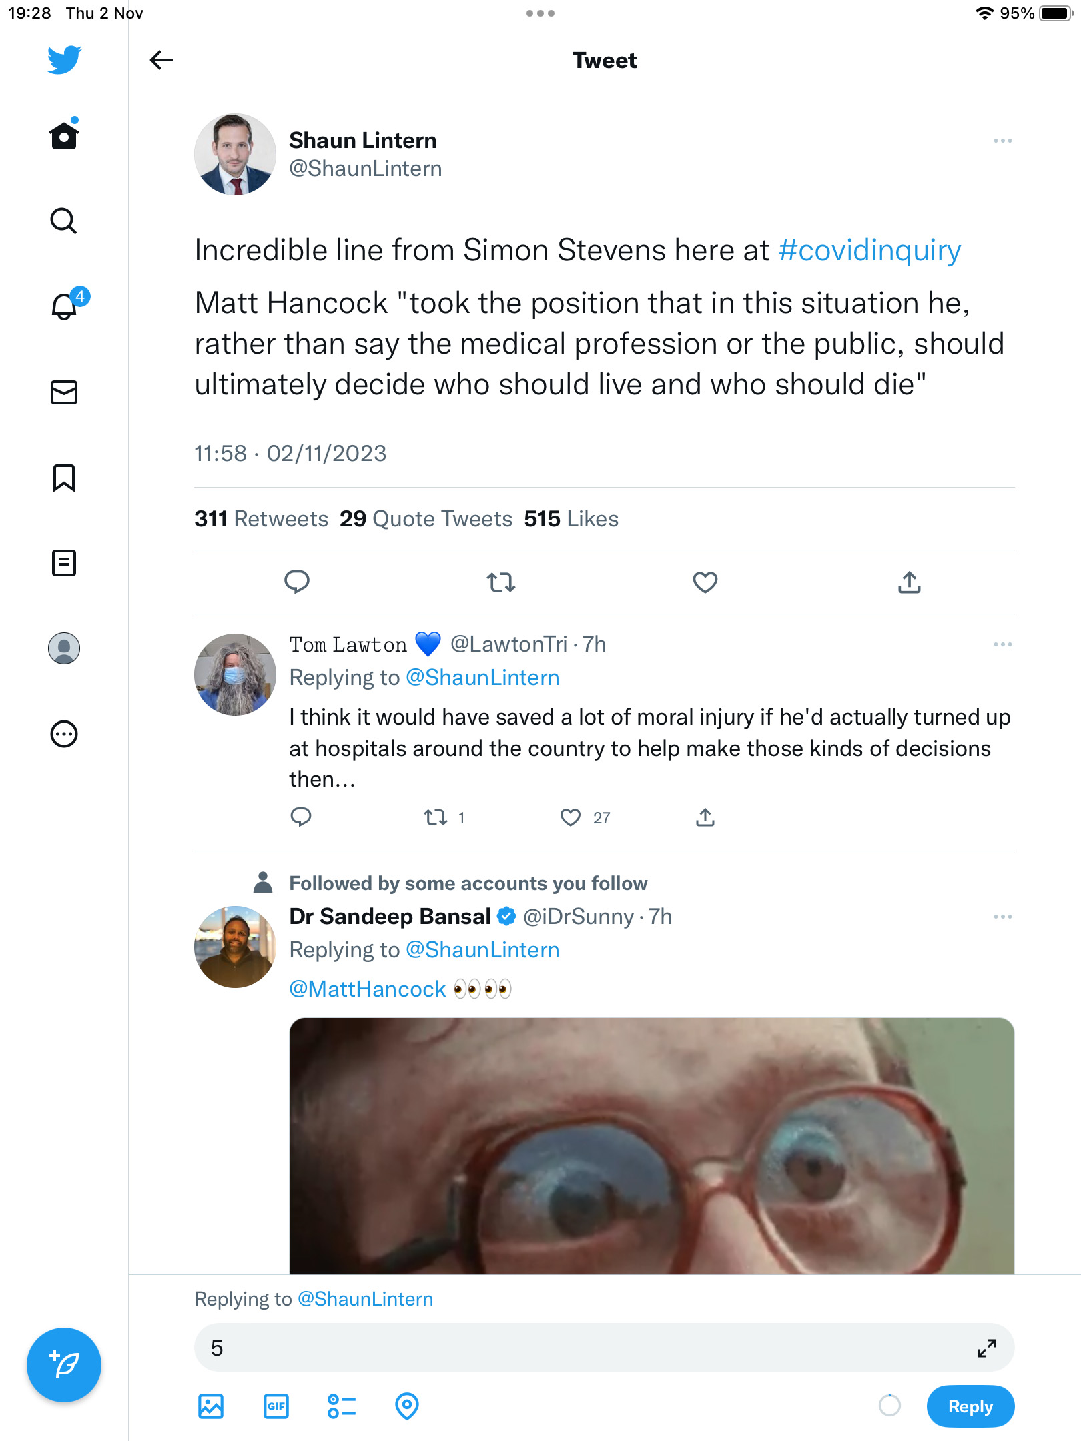Add a poll to the reply
1081x1441 pixels.
[x=342, y=1406]
